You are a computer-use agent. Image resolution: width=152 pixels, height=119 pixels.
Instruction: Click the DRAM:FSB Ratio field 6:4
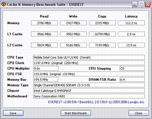pyautogui.click(x=132, y=80)
